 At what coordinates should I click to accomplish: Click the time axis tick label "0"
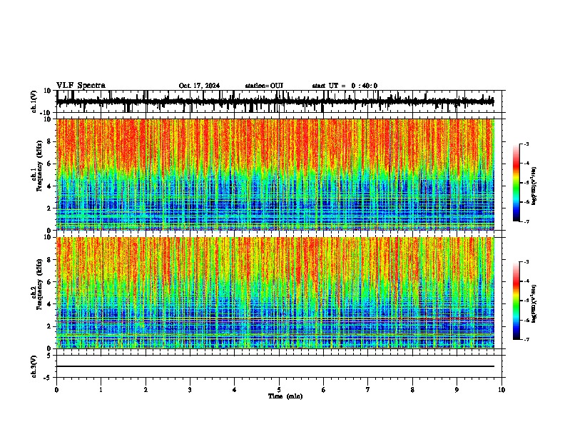pyautogui.click(x=56, y=390)
